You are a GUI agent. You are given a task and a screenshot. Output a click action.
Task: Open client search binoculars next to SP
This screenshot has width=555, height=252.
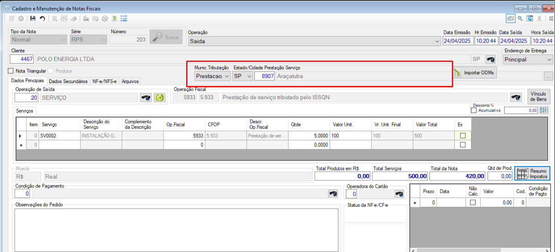(x=490, y=60)
